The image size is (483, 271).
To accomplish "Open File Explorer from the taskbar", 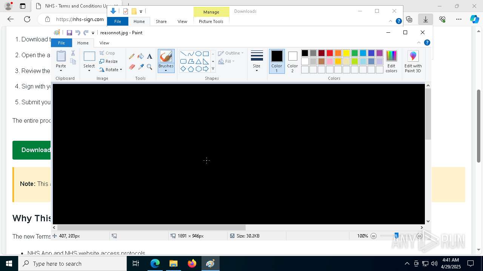I will [173, 263].
